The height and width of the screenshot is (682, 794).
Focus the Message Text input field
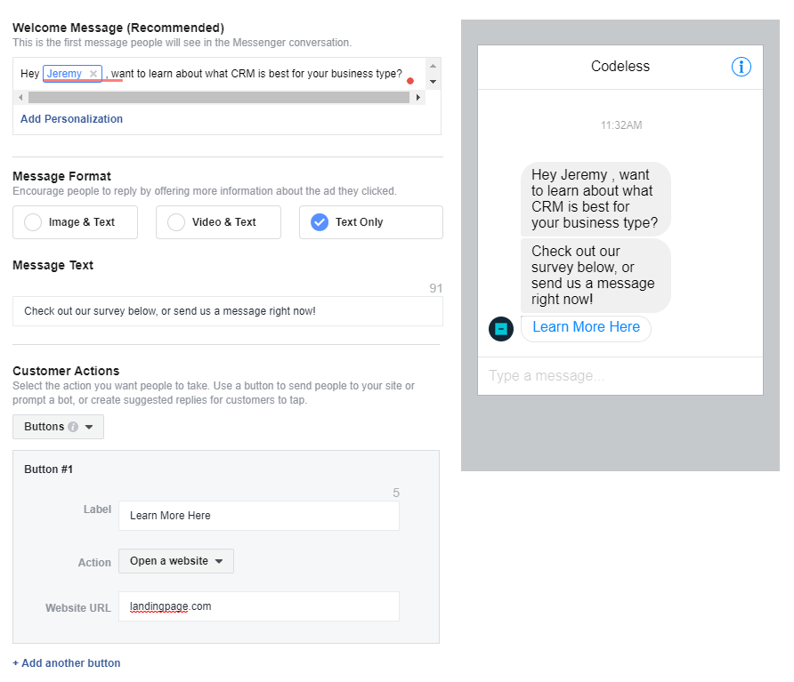pyautogui.click(x=227, y=311)
